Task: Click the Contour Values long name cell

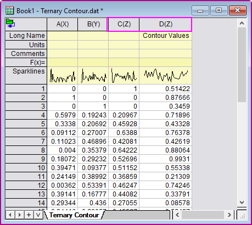Action: [x=166, y=36]
